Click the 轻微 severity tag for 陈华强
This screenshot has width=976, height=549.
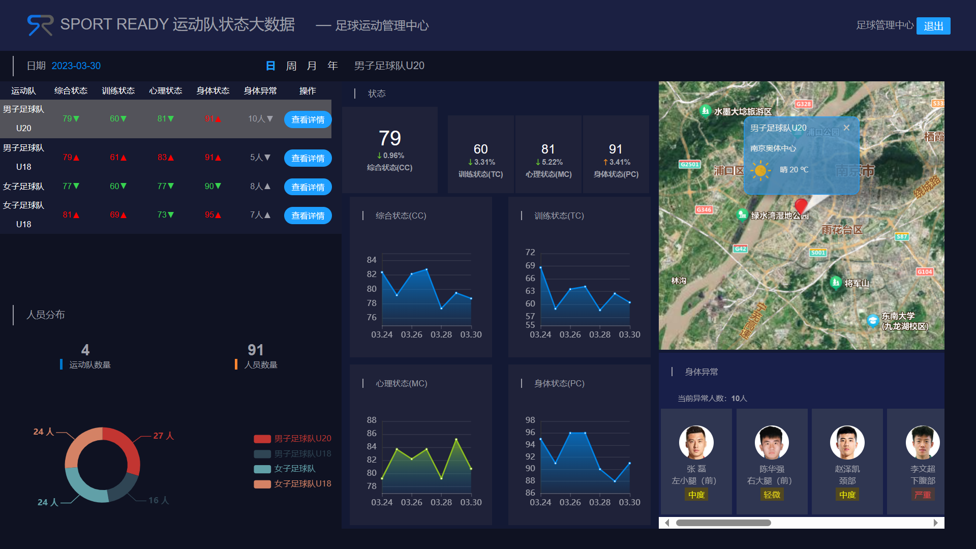pyautogui.click(x=772, y=495)
